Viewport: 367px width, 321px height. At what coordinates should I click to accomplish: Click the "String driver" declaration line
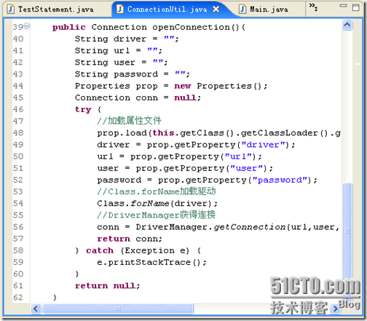[127, 39]
